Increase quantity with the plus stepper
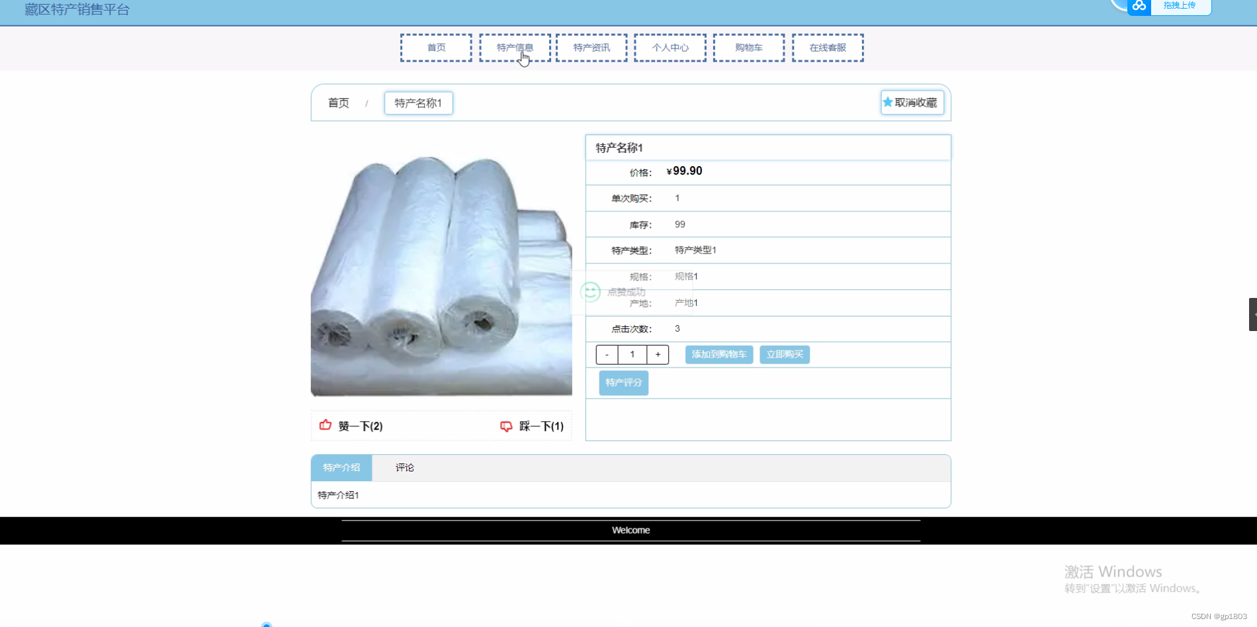Viewport: 1257px width, 627px height. click(x=658, y=354)
